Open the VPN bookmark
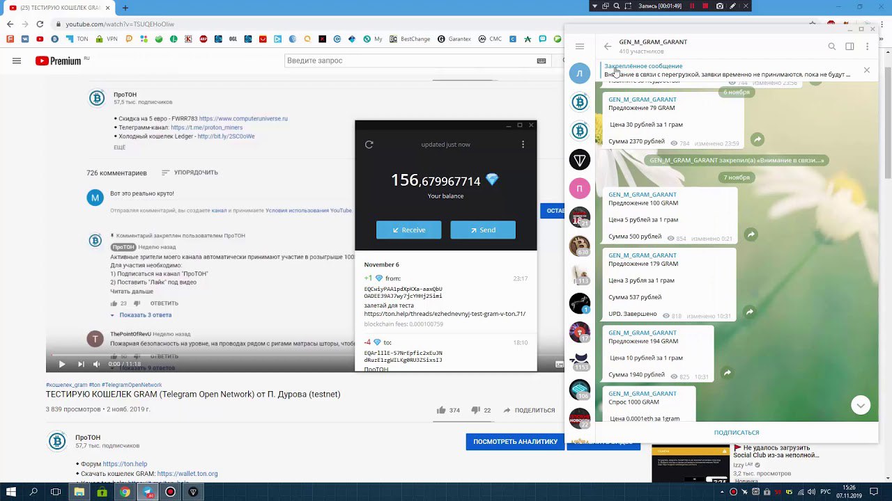 click(x=107, y=39)
